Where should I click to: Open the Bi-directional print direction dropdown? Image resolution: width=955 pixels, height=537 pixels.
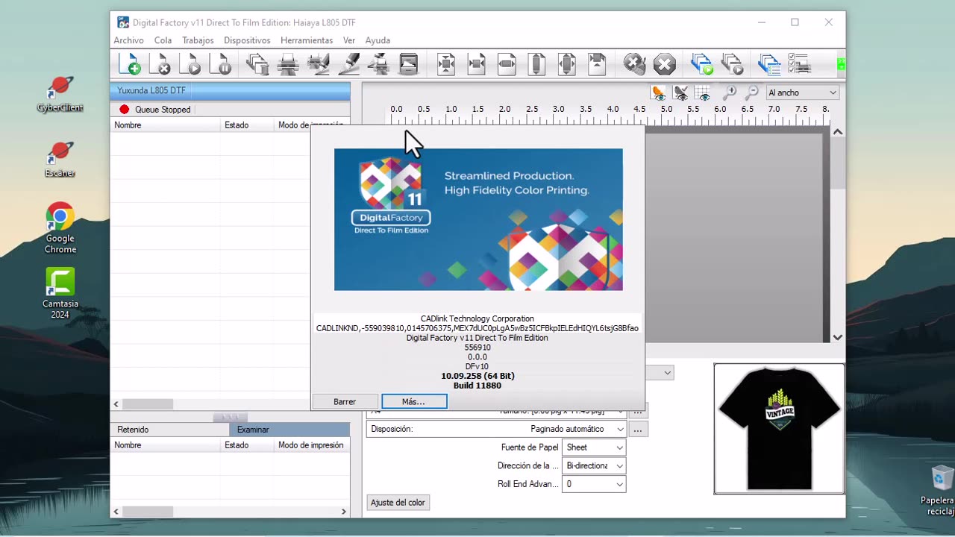[x=594, y=465]
